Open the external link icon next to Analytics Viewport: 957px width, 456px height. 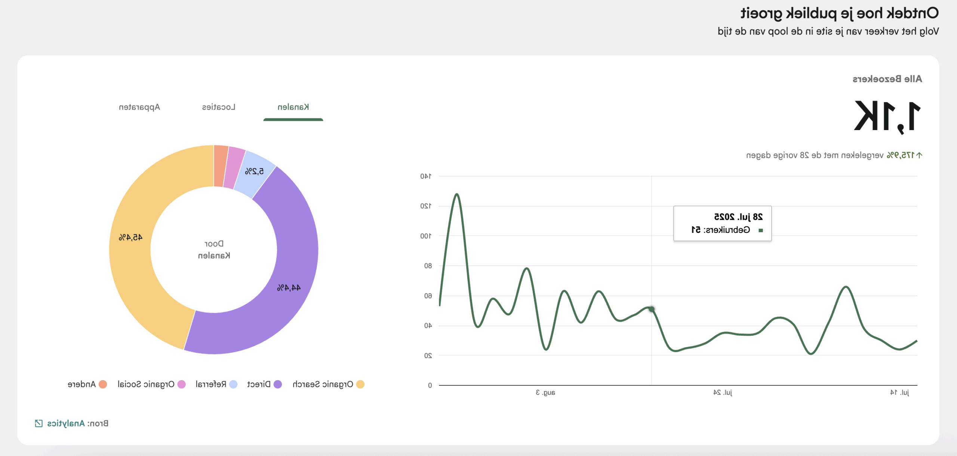click(x=39, y=423)
